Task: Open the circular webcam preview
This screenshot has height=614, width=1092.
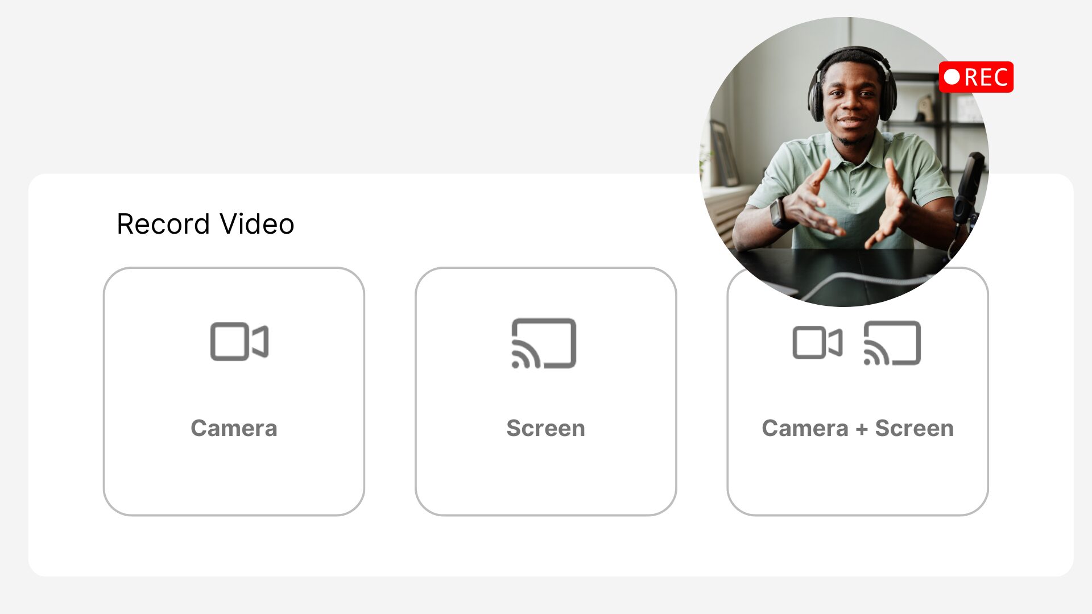Action: click(844, 162)
